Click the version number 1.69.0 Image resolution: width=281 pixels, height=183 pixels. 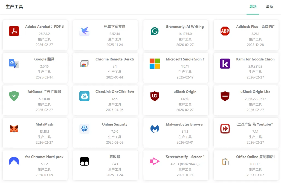[x=185, y=99]
